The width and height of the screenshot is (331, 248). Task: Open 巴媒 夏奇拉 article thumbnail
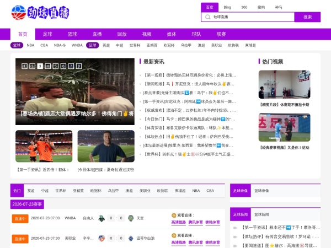coord(106,146)
